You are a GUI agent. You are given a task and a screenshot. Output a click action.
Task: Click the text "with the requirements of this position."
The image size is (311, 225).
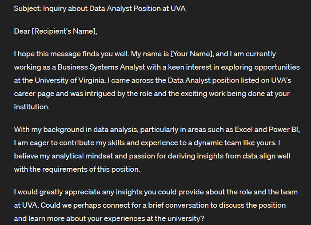coord(77,170)
